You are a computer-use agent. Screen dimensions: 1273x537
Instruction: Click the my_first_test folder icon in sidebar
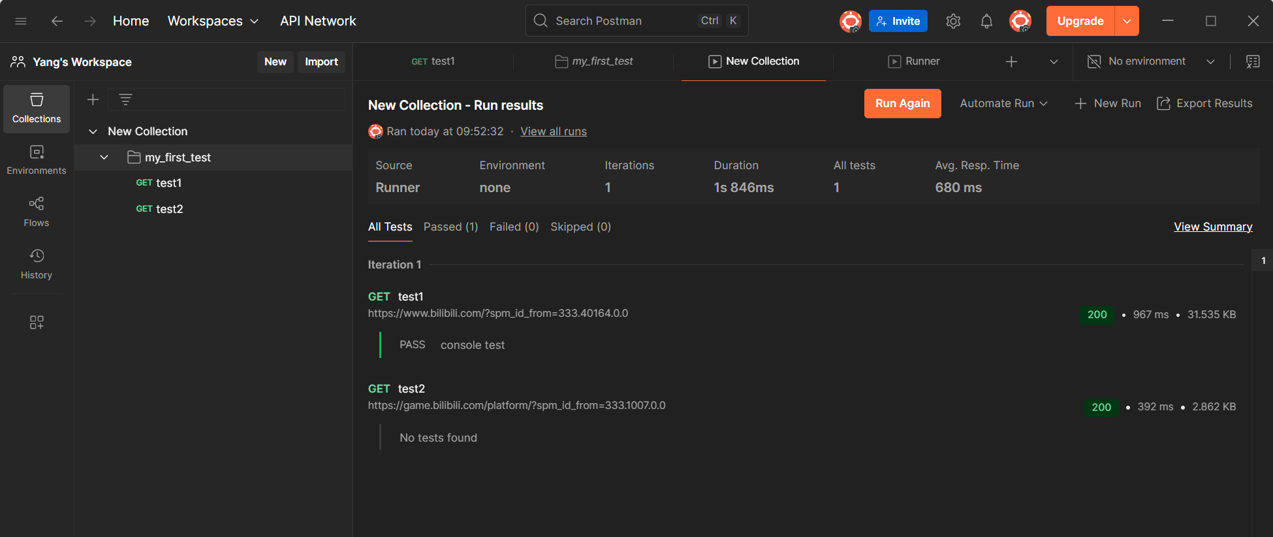pos(134,157)
